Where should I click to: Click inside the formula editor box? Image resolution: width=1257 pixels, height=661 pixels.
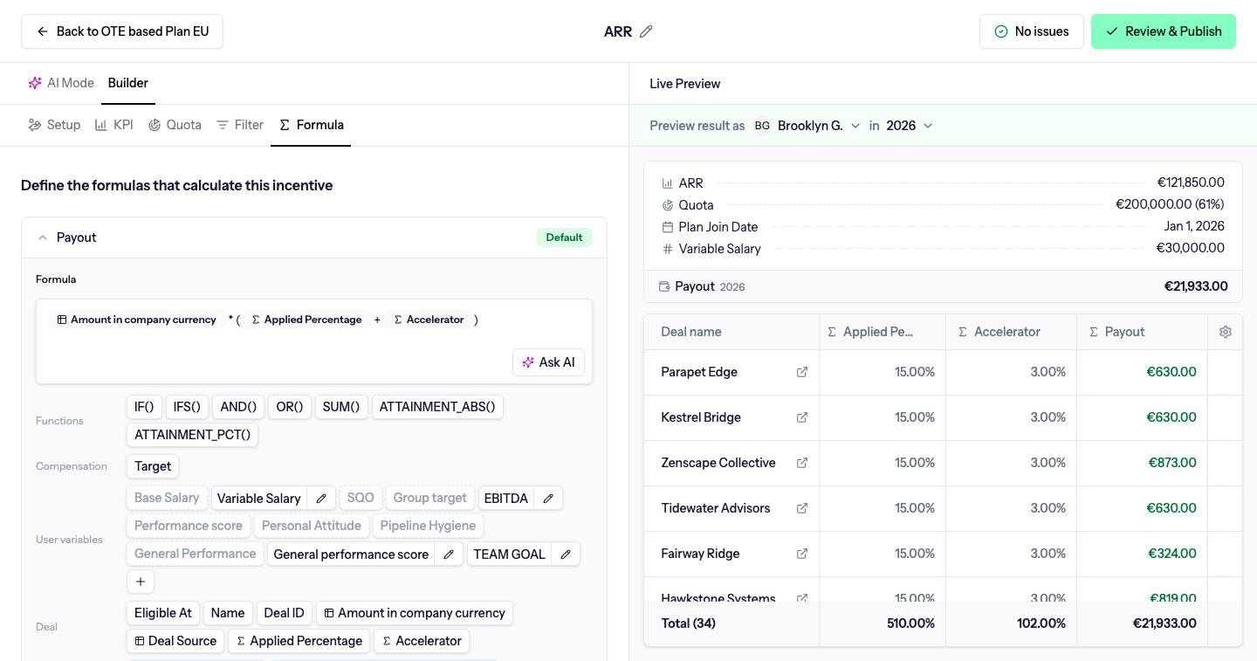coord(314,341)
